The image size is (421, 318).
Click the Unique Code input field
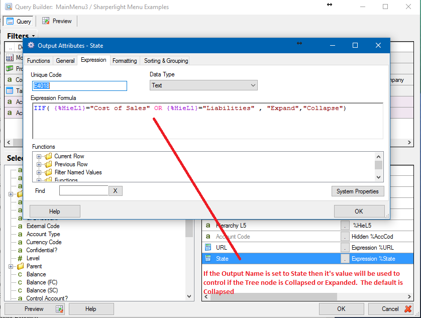79,86
